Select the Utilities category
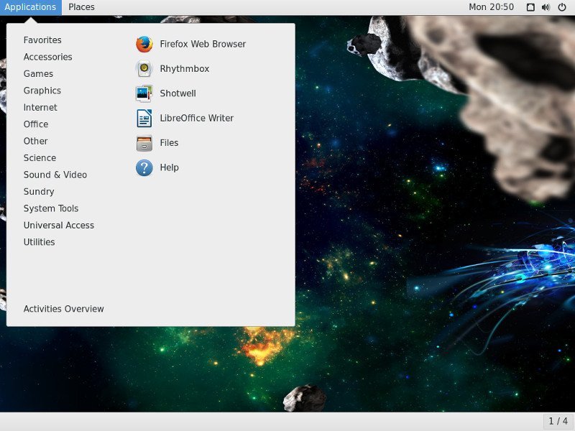Image resolution: width=575 pixels, height=431 pixels. point(40,242)
